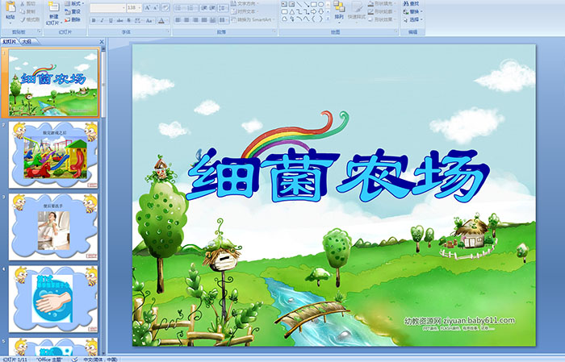This screenshot has height=362, width=565.
Task: Toggle Text Shadow (S) formatting
Action: (x=128, y=20)
